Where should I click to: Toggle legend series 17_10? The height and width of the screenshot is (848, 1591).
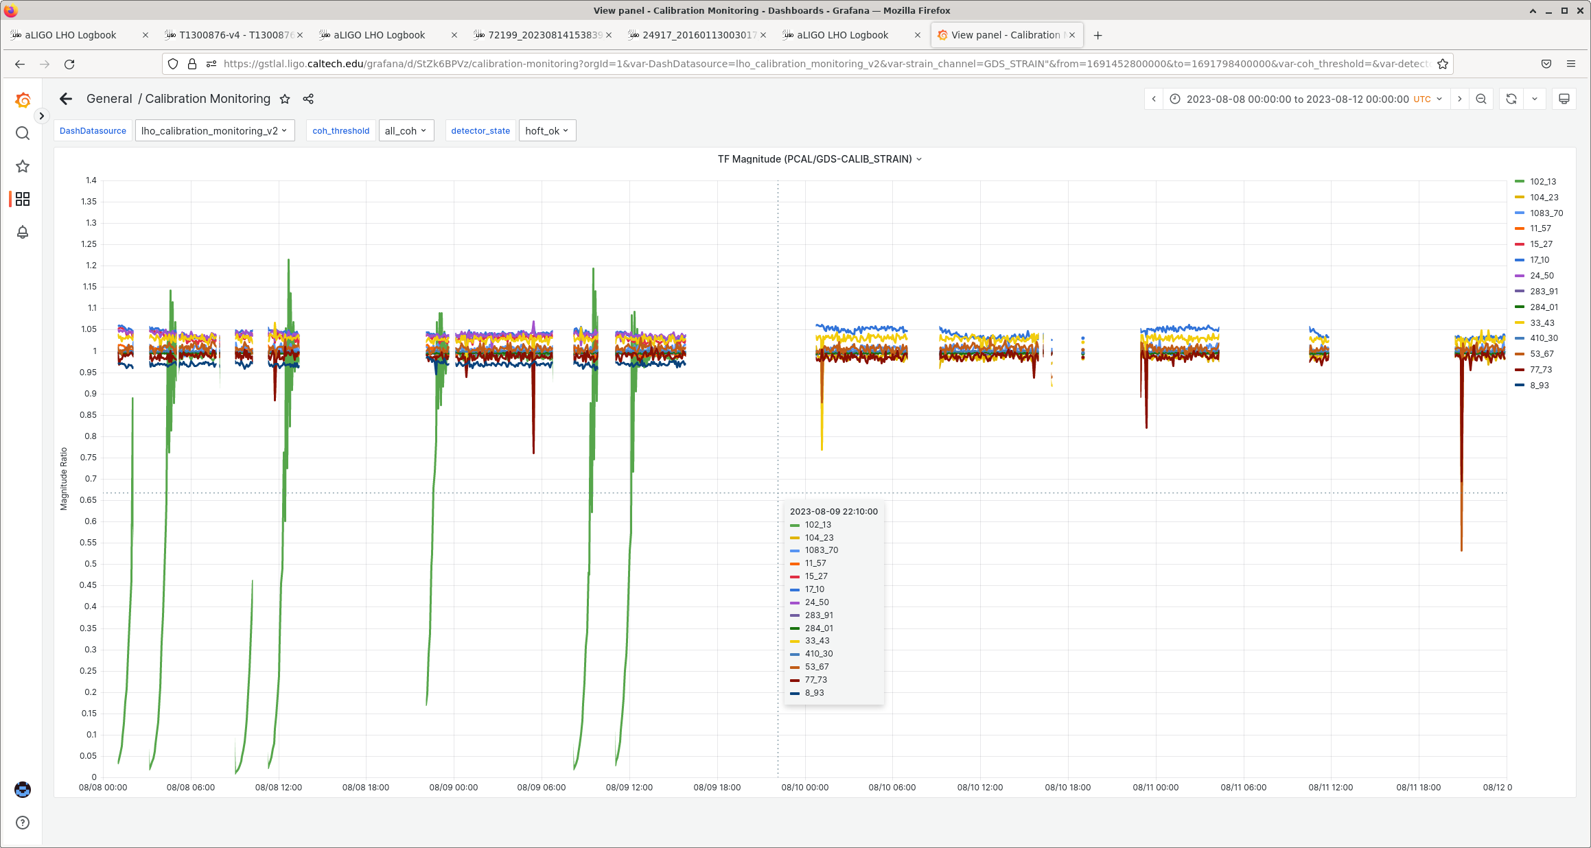point(1539,260)
